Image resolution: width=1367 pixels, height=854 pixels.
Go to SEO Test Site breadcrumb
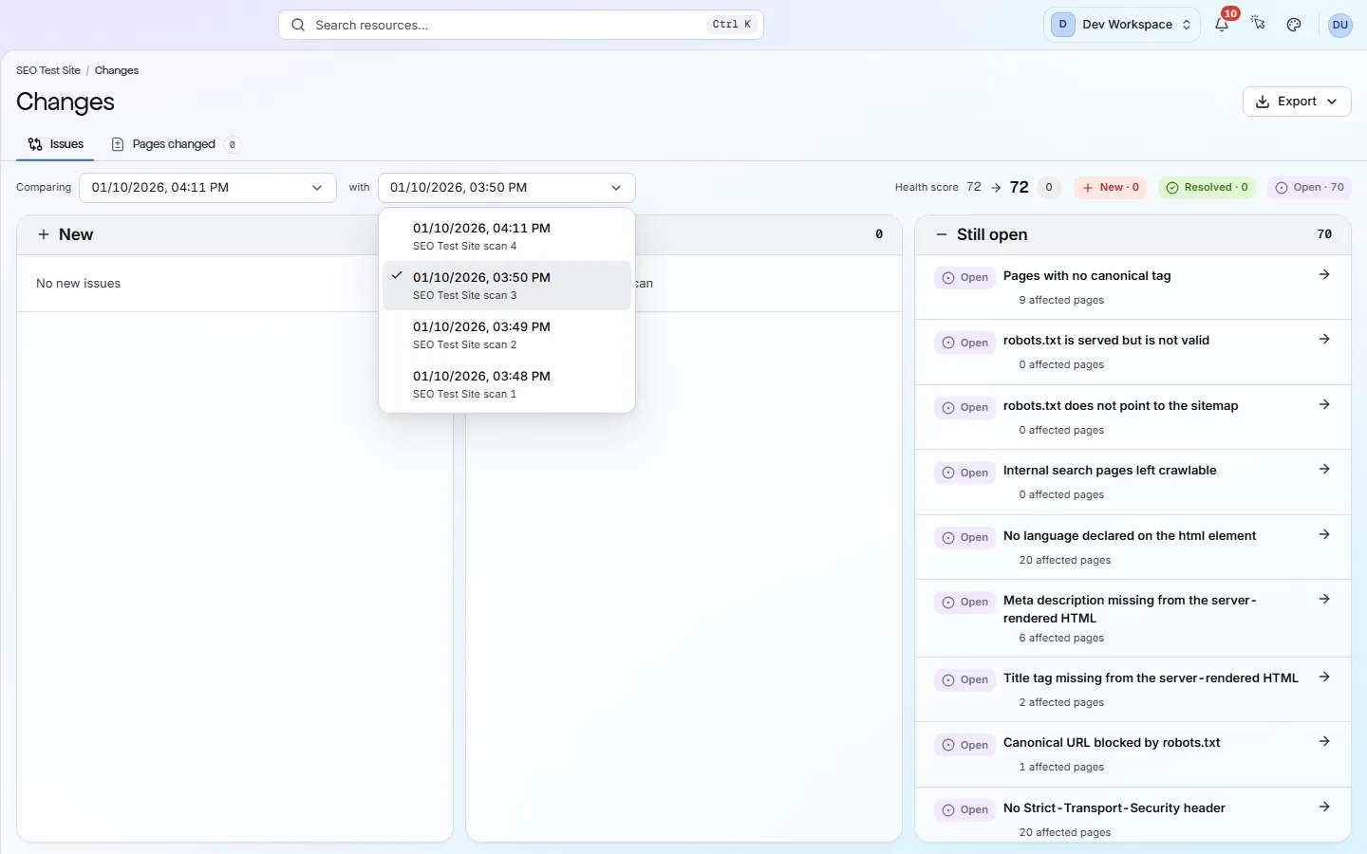[x=48, y=70]
